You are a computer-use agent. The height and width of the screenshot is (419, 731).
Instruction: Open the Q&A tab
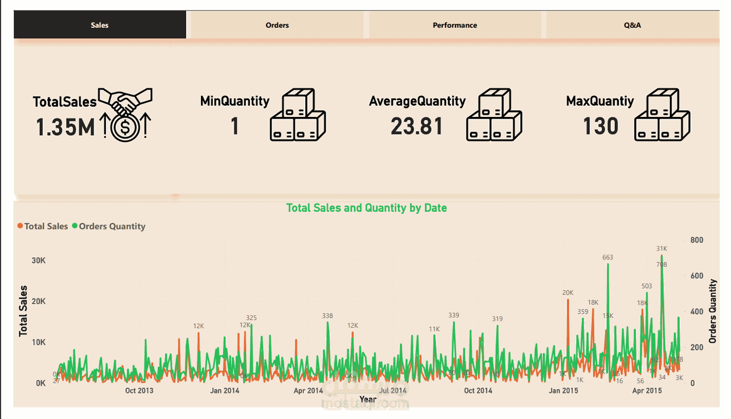pos(633,25)
